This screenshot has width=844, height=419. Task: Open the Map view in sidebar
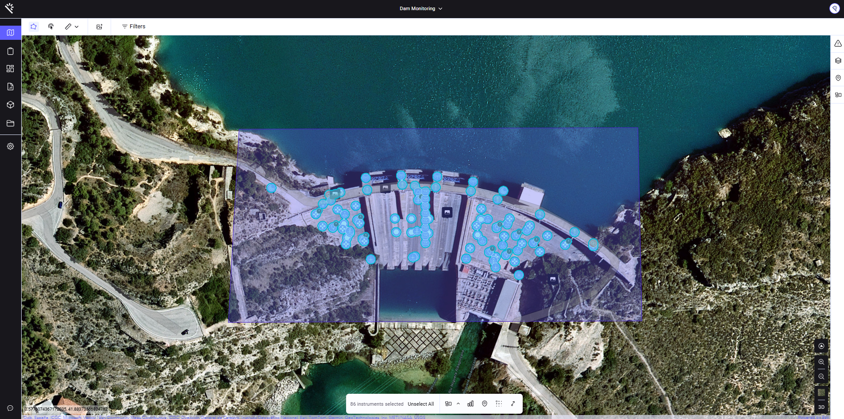(x=11, y=33)
